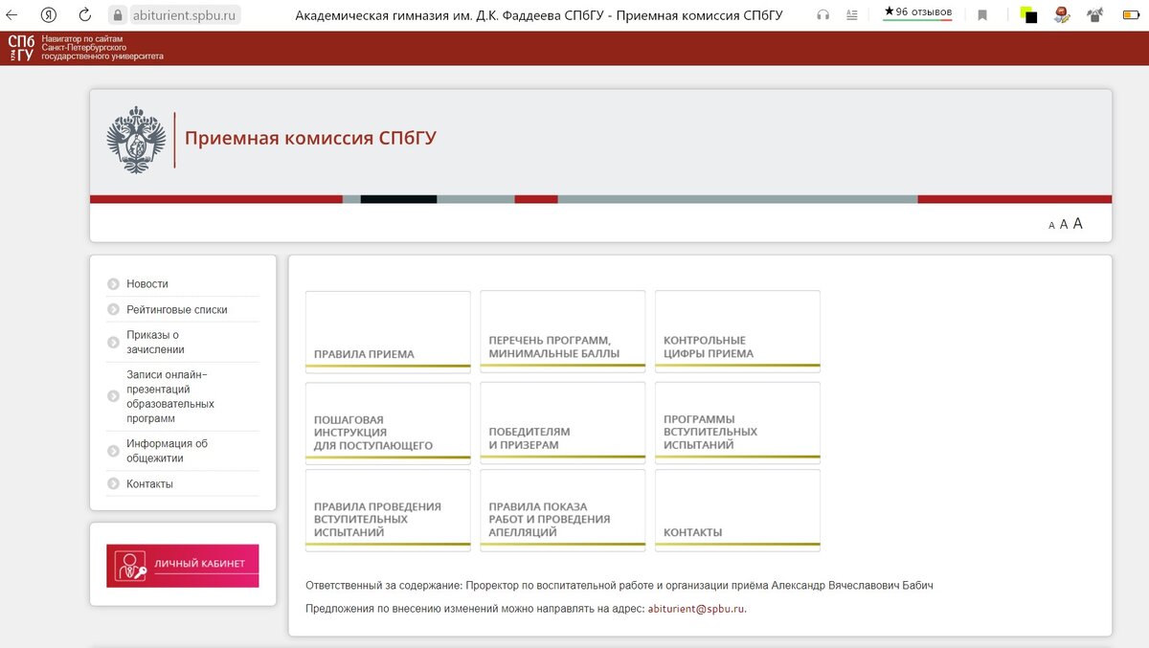Screen dimensions: 1149x648
Task: Click arrow bullet beside Записи онлайн-презентаций
Action: point(113,396)
